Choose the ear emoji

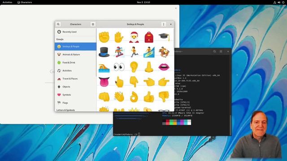point(134,67)
